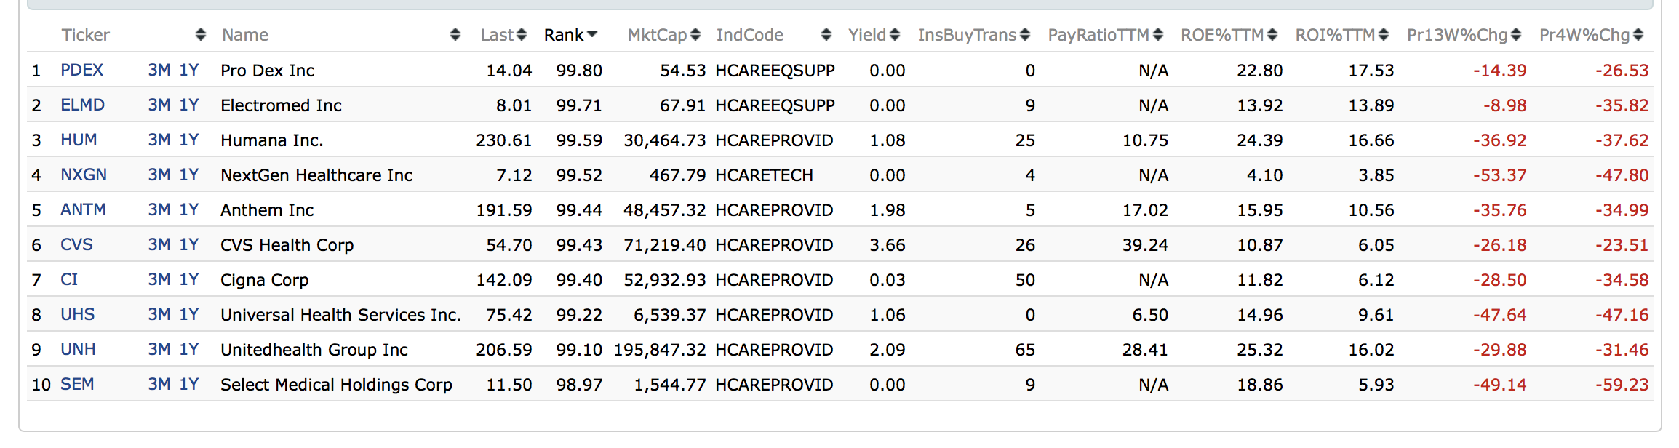This screenshot has width=1679, height=448.
Task: Click the Rank descending sort arrow
Action: coord(592,35)
